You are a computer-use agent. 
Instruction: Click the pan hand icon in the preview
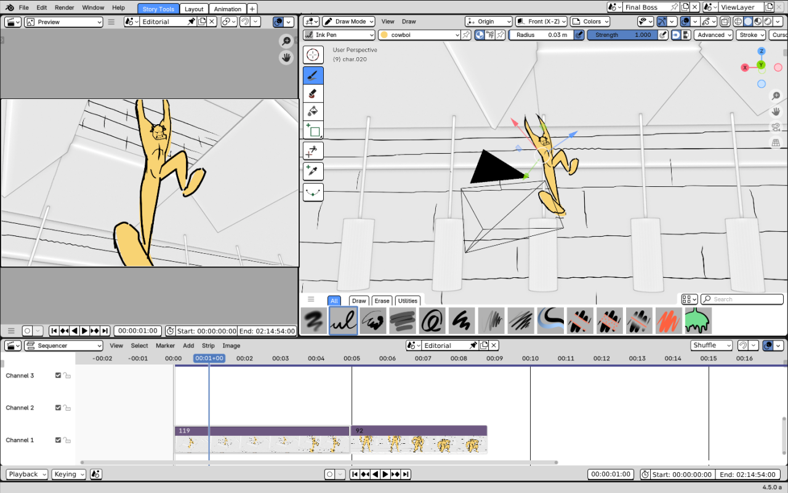[286, 58]
